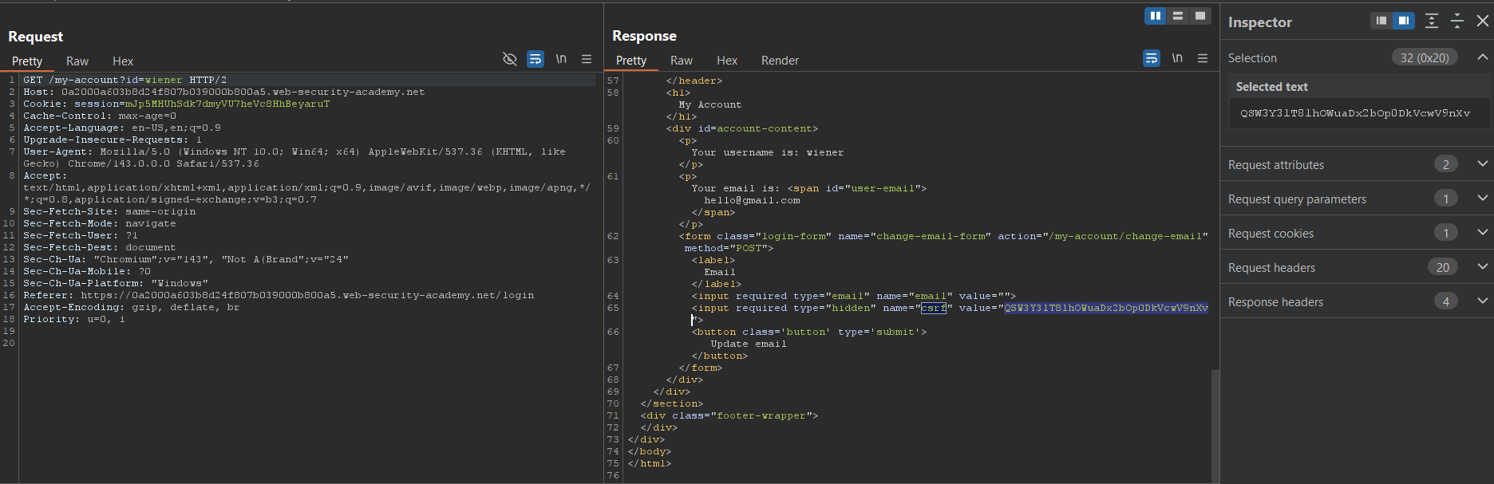Click the Priority header line

pos(74,319)
